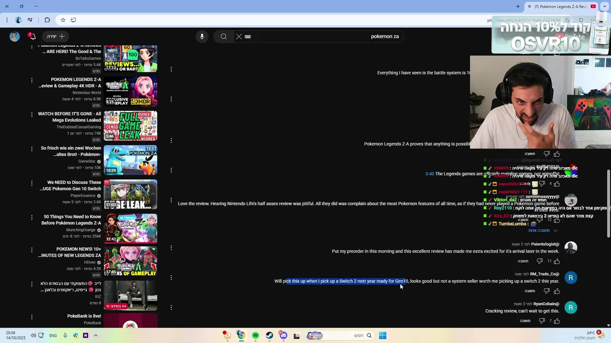Open options menu for '50 Things You Need to Know' video
This screenshot has height=343, width=611.
tap(32, 218)
